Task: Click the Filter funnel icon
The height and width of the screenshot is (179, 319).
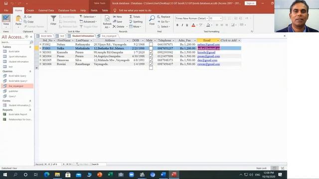Action: pos(53,18)
